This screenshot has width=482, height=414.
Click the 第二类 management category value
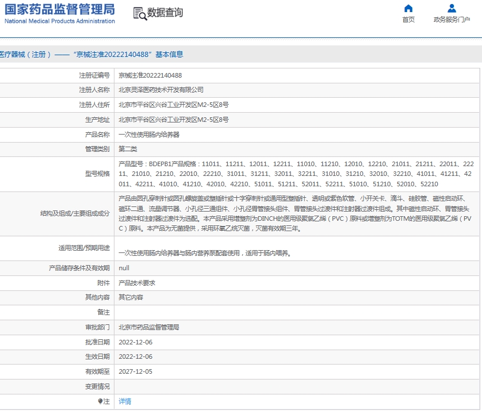(128, 149)
